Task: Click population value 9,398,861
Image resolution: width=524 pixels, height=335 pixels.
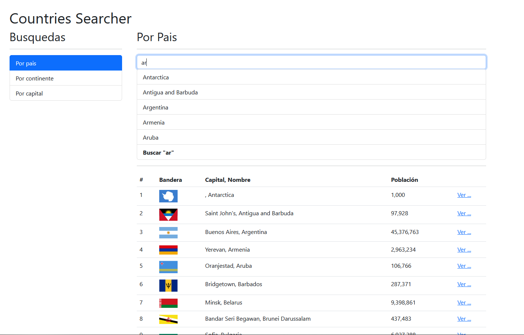Action: coord(403,303)
